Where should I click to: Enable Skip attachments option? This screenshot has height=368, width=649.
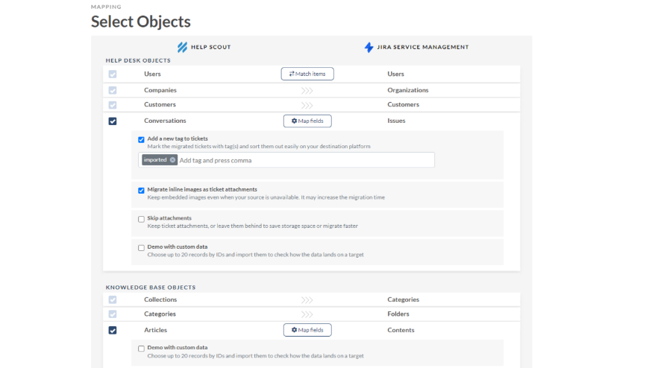(x=141, y=219)
